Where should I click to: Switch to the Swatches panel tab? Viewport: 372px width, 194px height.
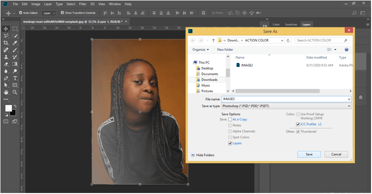pyautogui.click(x=291, y=24)
